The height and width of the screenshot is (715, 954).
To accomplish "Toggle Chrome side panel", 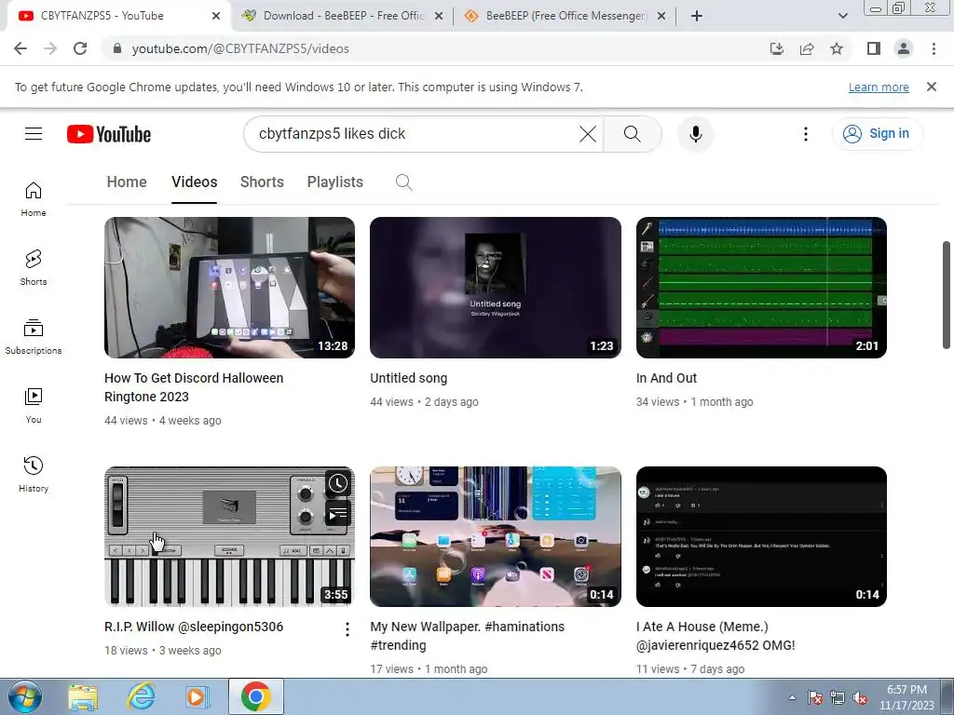I will click(x=874, y=48).
